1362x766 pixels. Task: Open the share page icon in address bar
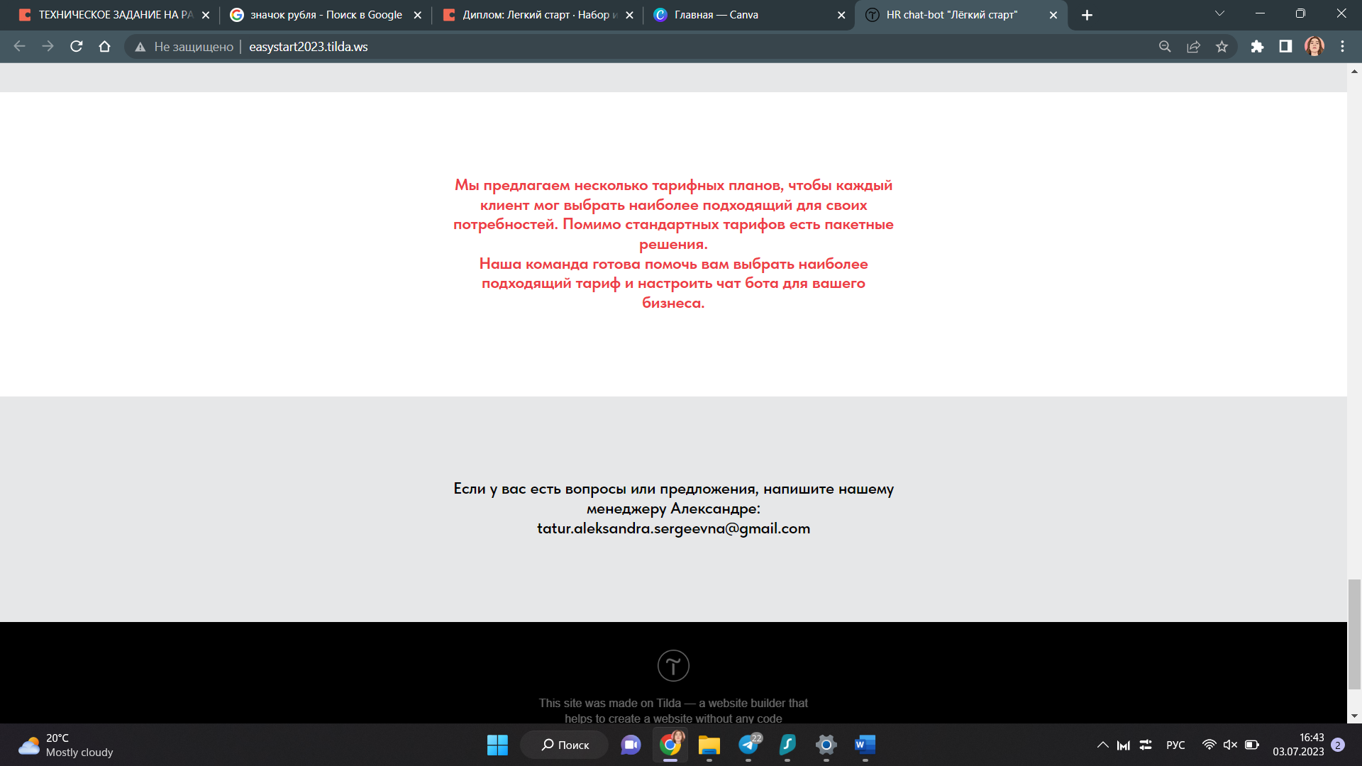1193,47
